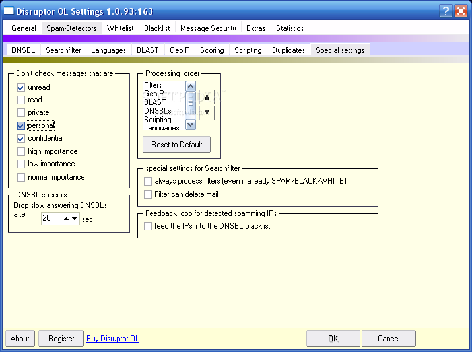Check the read messages checkbox
The width and height of the screenshot is (472, 352).
point(21,100)
